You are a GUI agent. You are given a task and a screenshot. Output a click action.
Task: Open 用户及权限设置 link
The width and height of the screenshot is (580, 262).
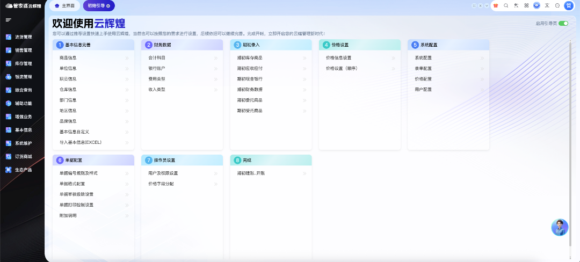(163, 173)
